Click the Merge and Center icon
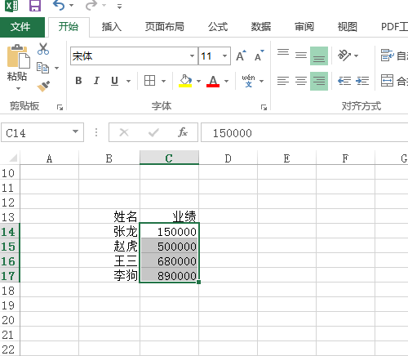This screenshot has width=408, height=356. click(x=387, y=81)
